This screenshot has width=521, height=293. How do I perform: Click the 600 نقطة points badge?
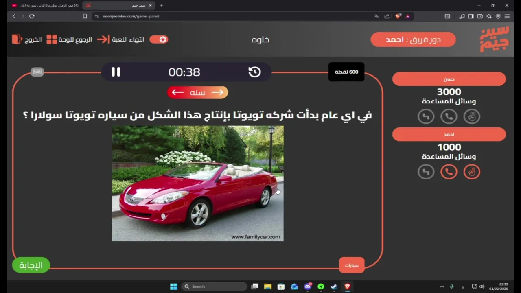(x=346, y=72)
